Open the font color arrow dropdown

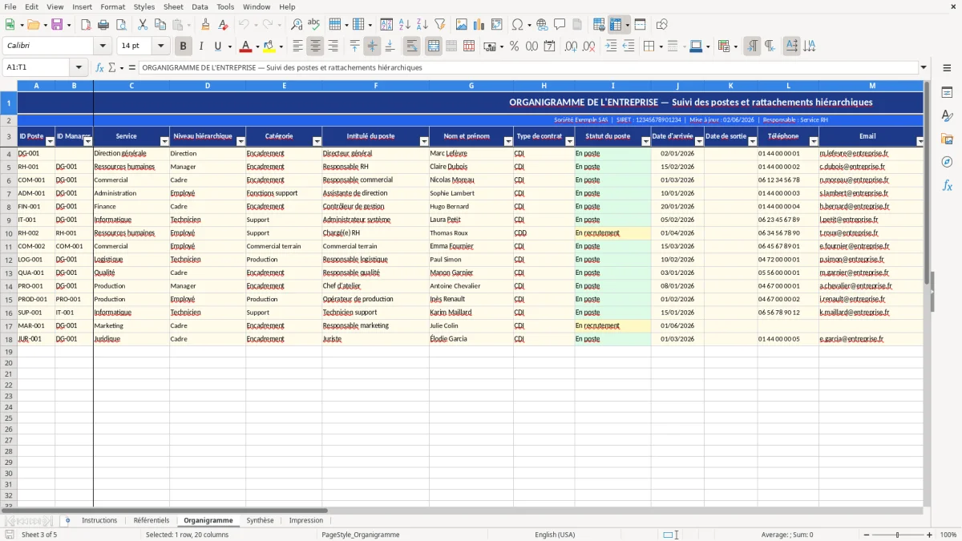[257, 46]
